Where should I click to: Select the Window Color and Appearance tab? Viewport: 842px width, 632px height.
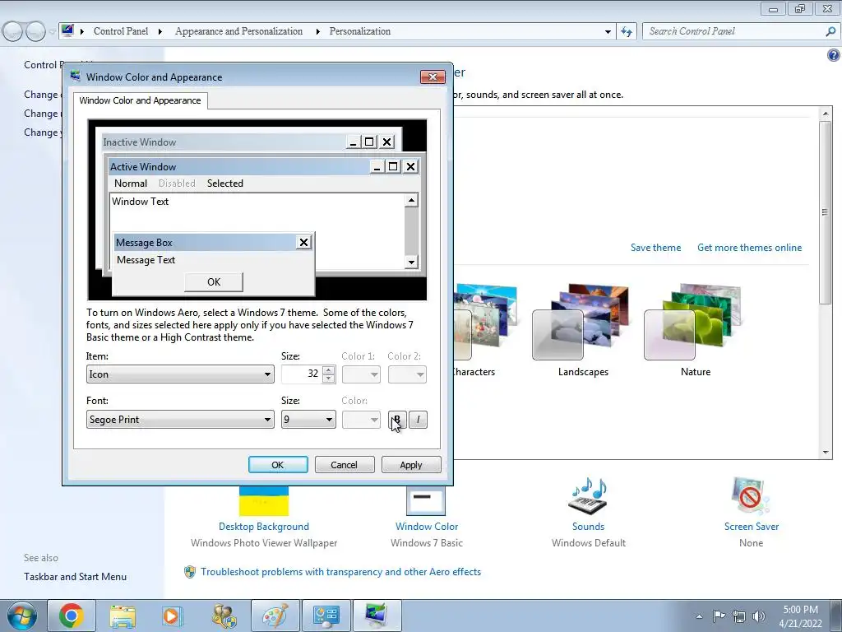point(140,100)
